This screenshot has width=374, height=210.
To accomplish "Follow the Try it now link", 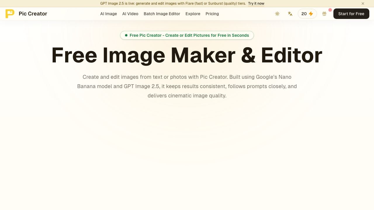I will click(256, 3).
